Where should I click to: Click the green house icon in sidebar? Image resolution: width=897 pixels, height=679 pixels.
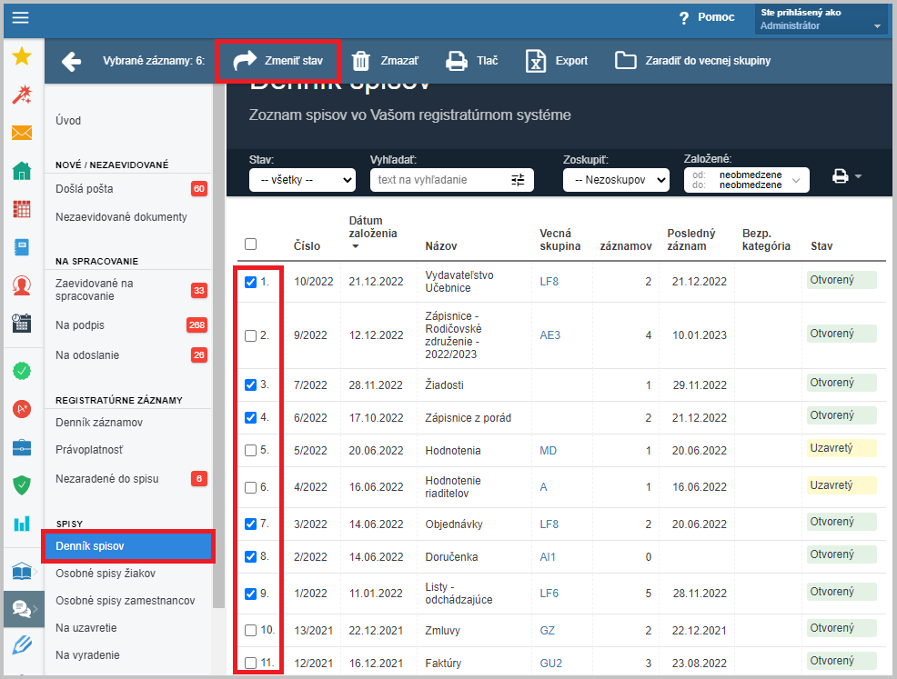[22, 170]
